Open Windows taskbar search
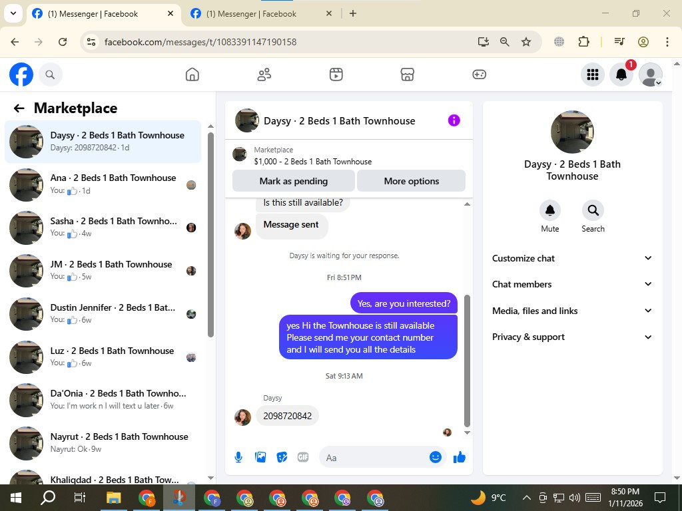The width and height of the screenshot is (682, 511). [x=48, y=498]
